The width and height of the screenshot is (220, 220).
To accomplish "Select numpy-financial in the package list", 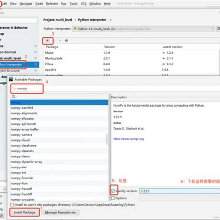I will (x=22, y=178).
